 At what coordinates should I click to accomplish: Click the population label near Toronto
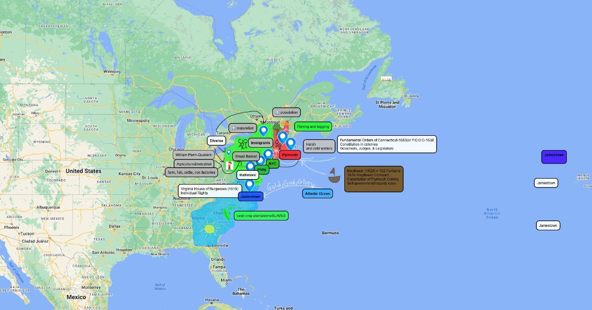[243, 128]
